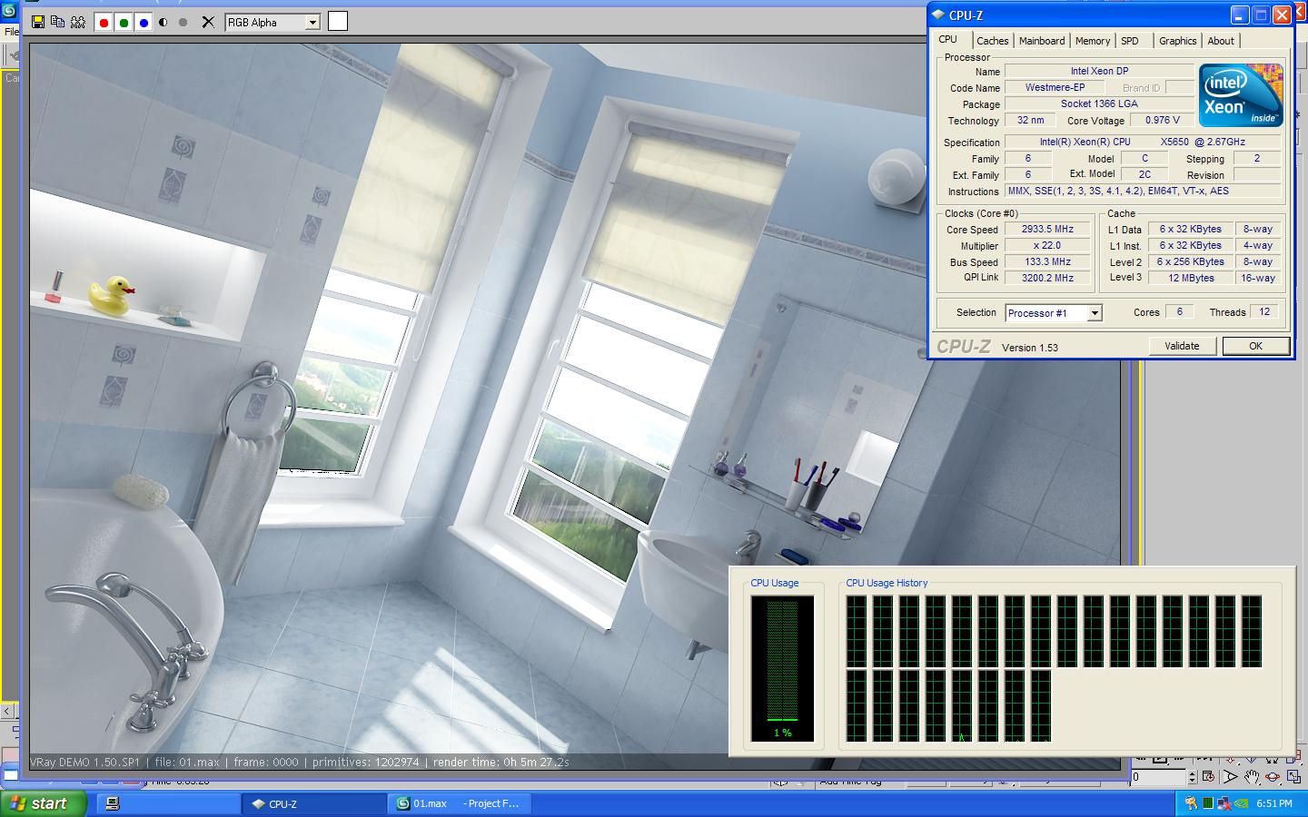The width and height of the screenshot is (1308, 817).
Task: Toggle the blue channel button
Action: [x=144, y=23]
